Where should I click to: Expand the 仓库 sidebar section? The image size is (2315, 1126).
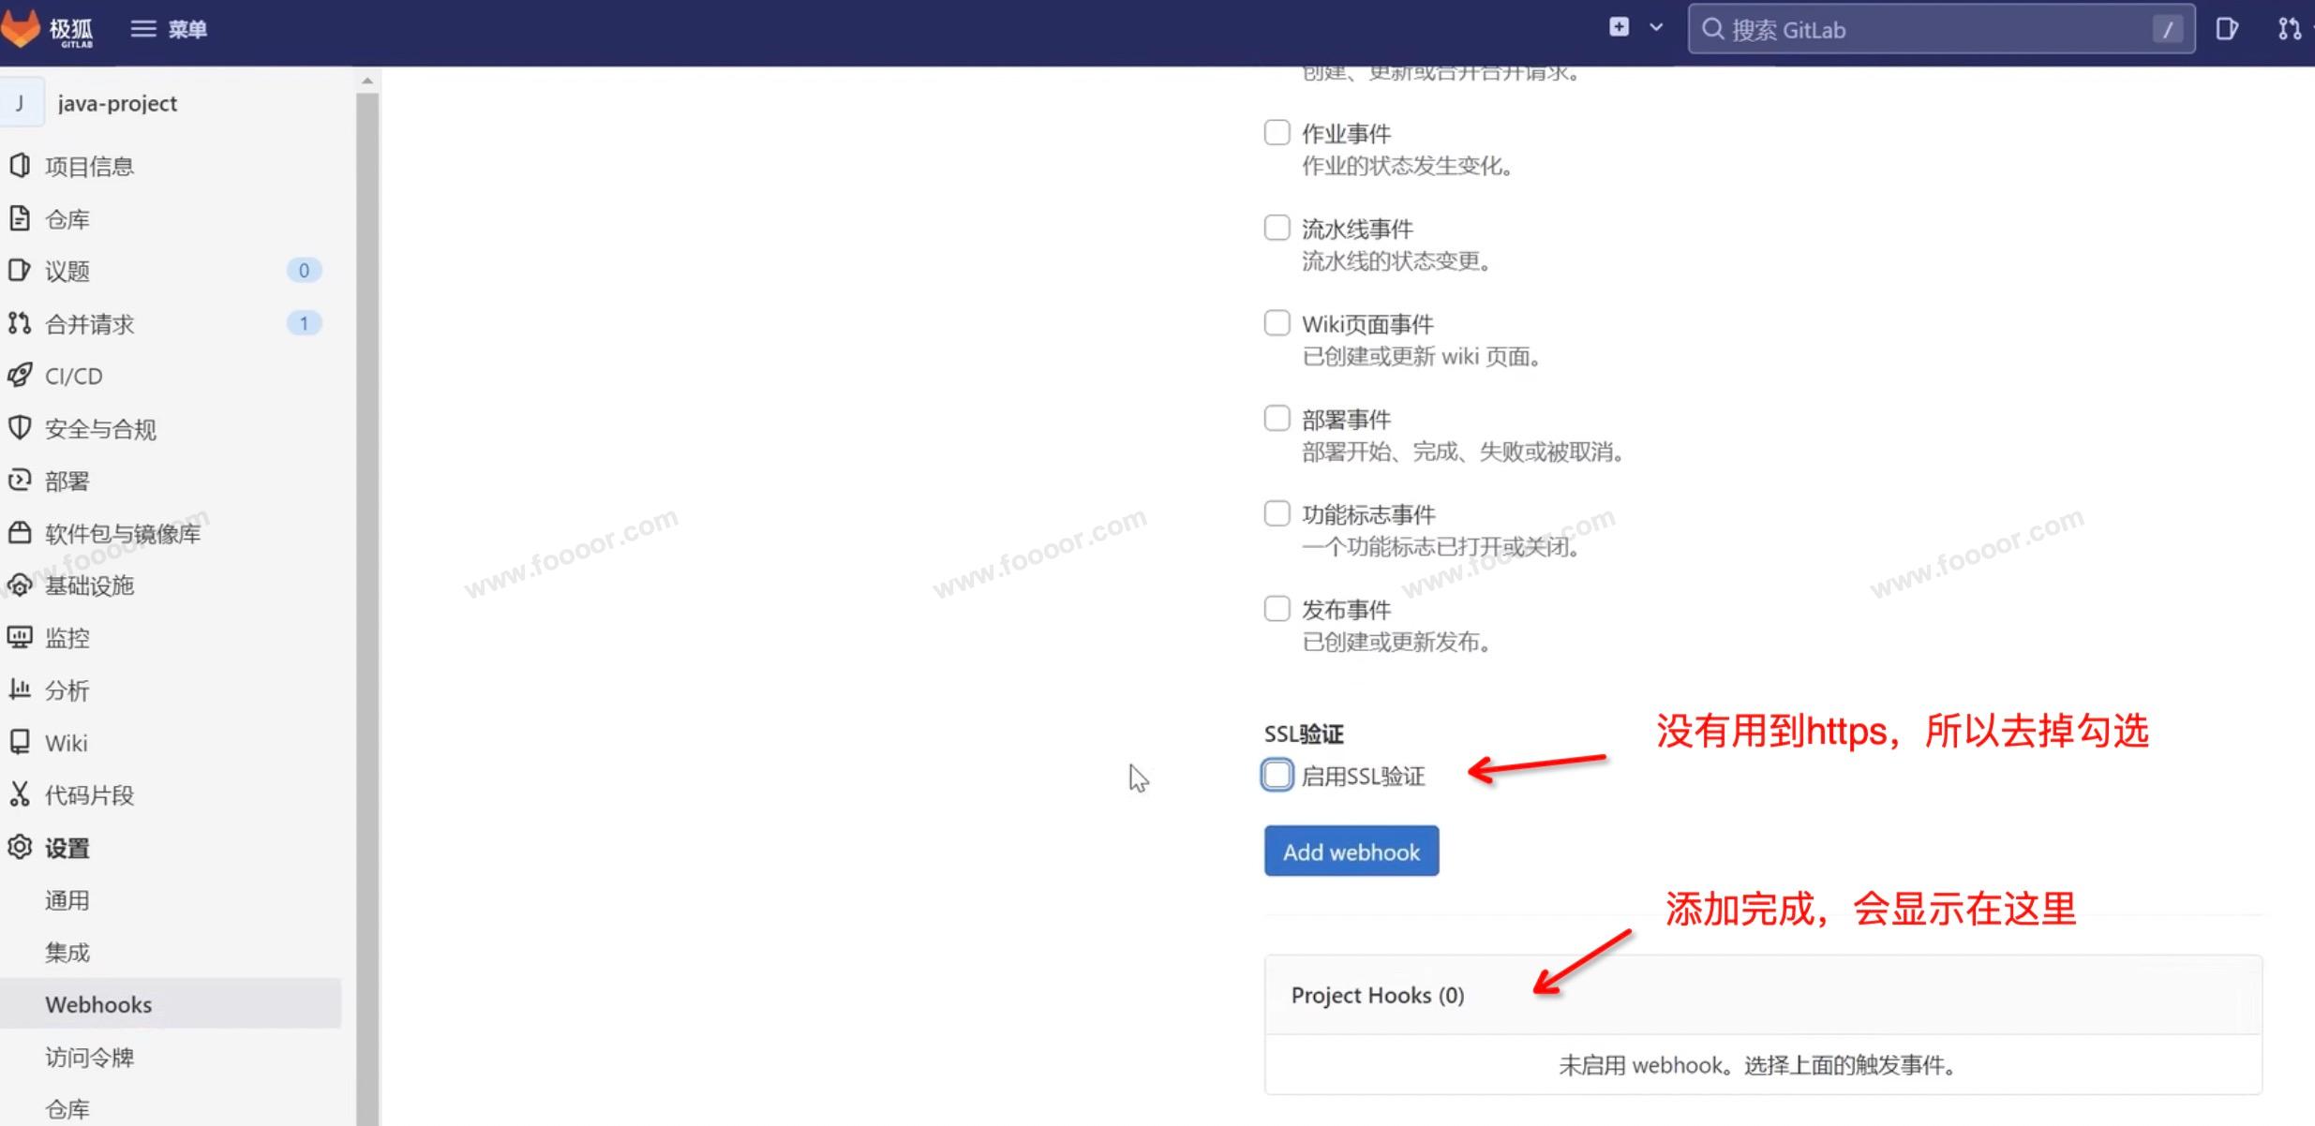coord(67,219)
